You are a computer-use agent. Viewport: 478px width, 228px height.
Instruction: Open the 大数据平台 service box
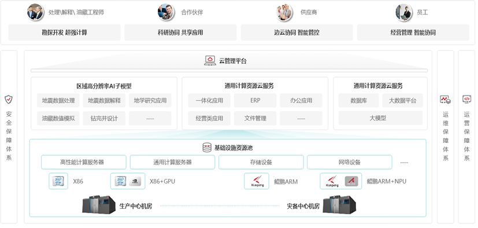[x=402, y=101]
